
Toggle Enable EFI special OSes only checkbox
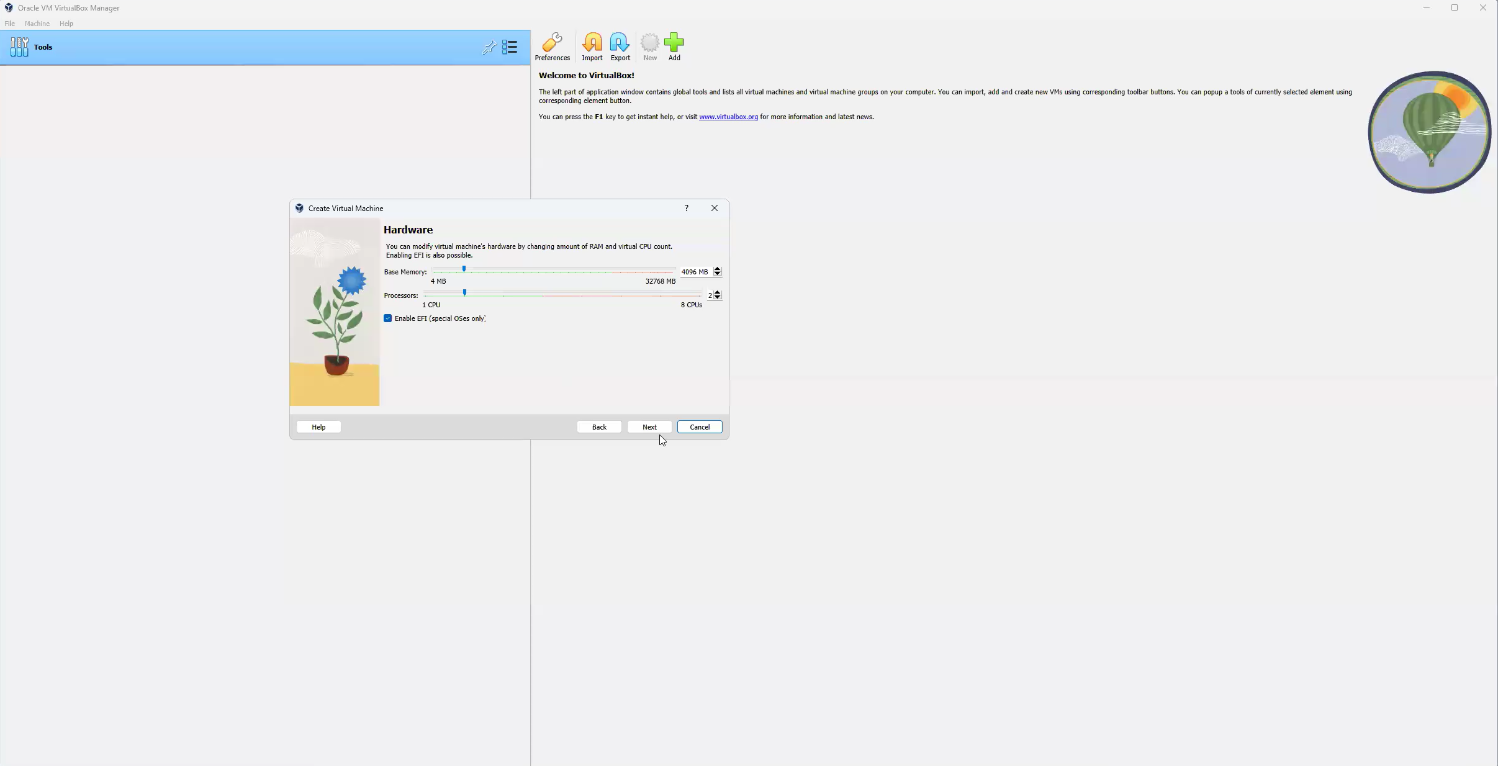(x=387, y=318)
